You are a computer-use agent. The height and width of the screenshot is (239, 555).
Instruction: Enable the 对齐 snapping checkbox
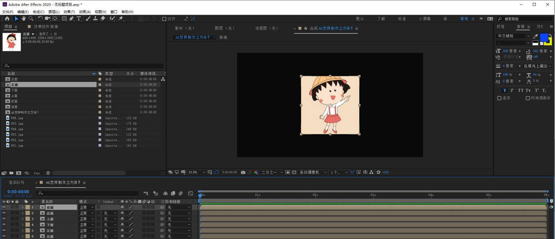(164, 19)
